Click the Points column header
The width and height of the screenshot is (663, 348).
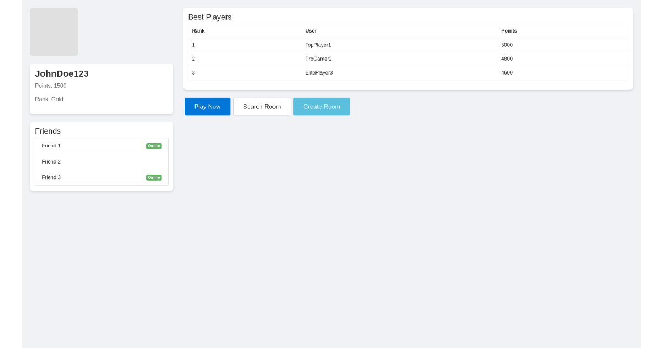[509, 31]
